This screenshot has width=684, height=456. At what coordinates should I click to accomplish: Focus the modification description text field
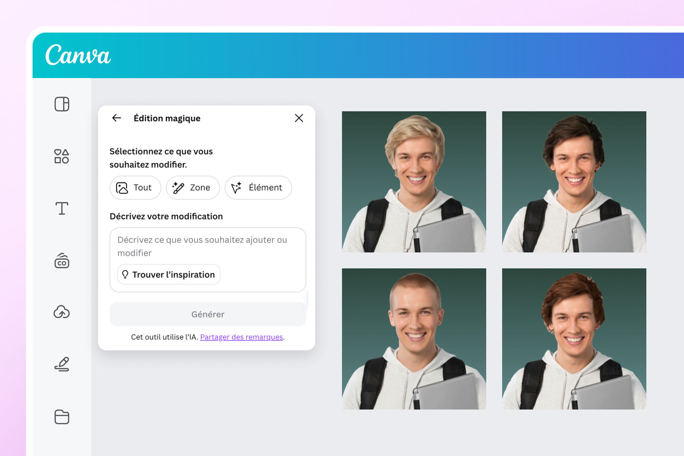[208, 246]
